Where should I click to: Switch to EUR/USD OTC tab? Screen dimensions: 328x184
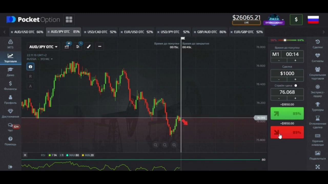137,32
